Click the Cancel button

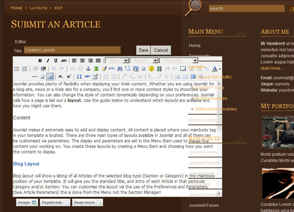point(161,50)
